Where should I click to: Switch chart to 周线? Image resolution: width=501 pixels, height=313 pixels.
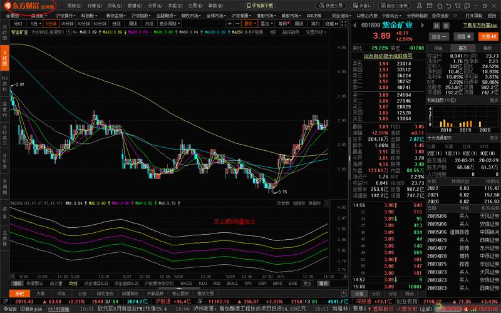point(133,23)
